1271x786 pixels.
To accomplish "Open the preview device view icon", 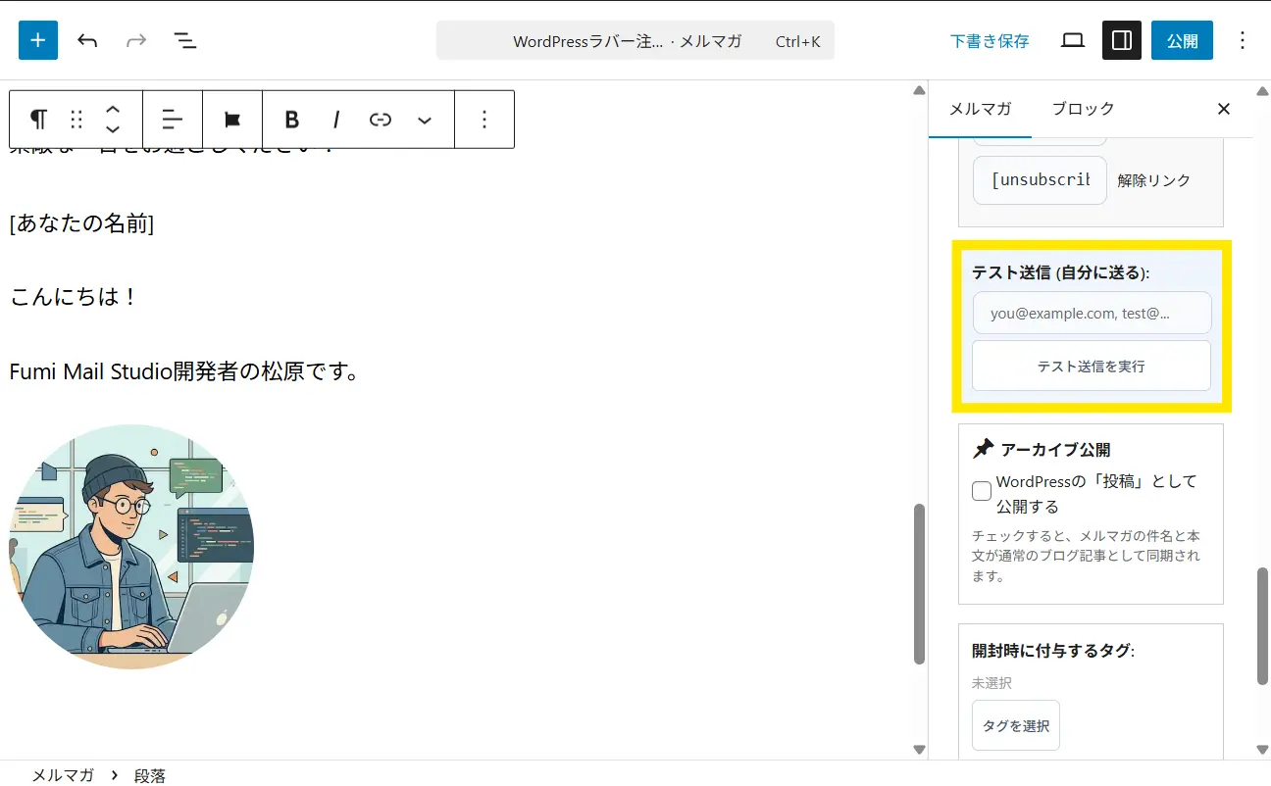I will coord(1073,40).
